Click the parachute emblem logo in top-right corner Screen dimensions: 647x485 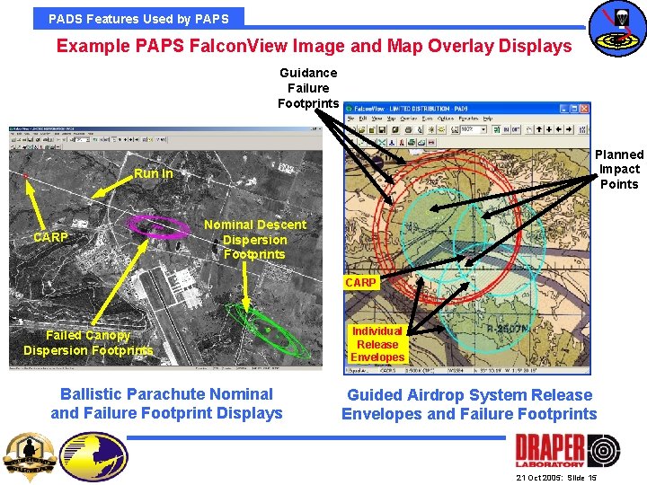point(617,28)
